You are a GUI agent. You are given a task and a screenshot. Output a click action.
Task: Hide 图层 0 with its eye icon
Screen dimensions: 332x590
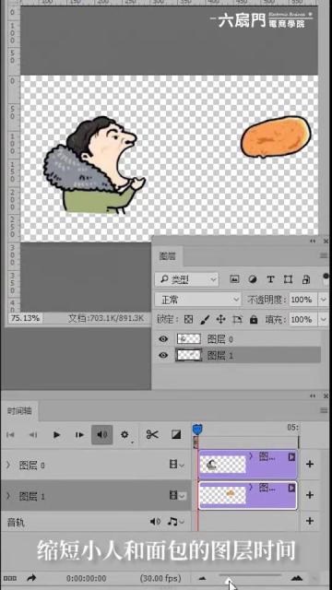tap(163, 339)
